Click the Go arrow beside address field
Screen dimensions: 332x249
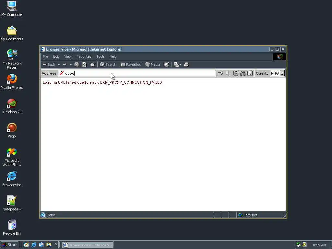pos(220,73)
